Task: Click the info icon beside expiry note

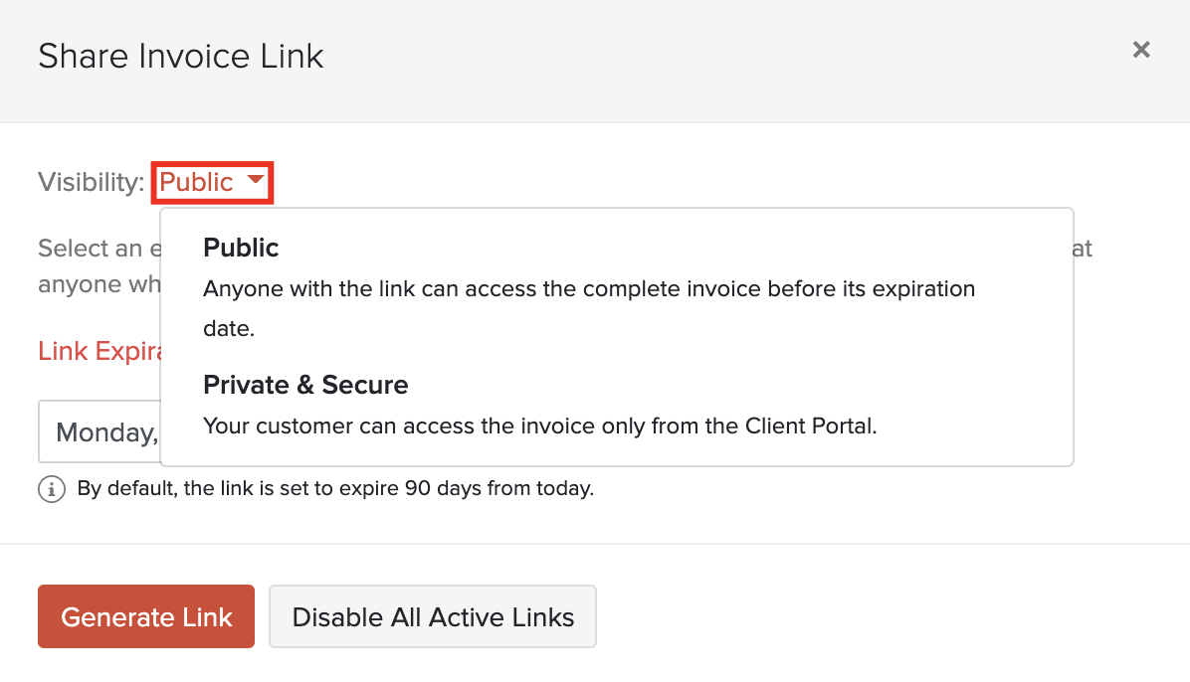Action: tap(51, 489)
